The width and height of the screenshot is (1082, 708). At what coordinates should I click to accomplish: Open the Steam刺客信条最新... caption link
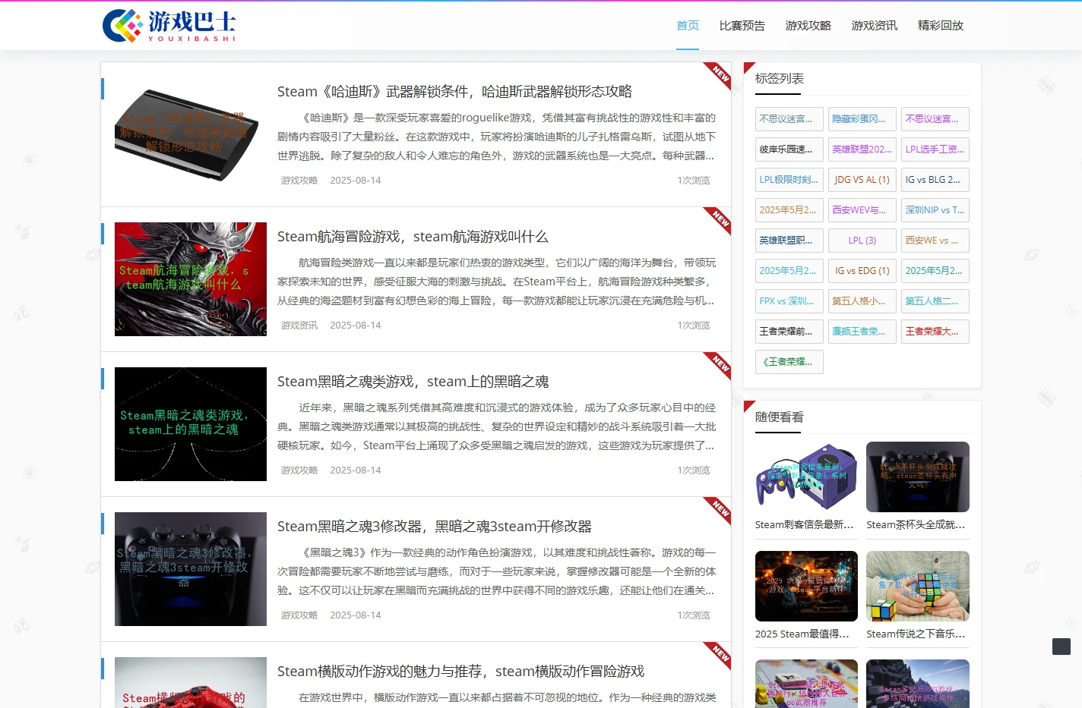[x=805, y=525]
